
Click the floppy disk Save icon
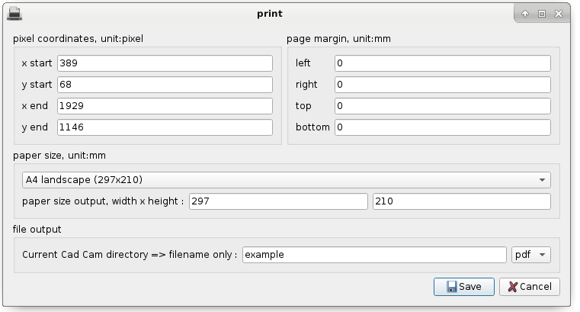(x=451, y=287)
